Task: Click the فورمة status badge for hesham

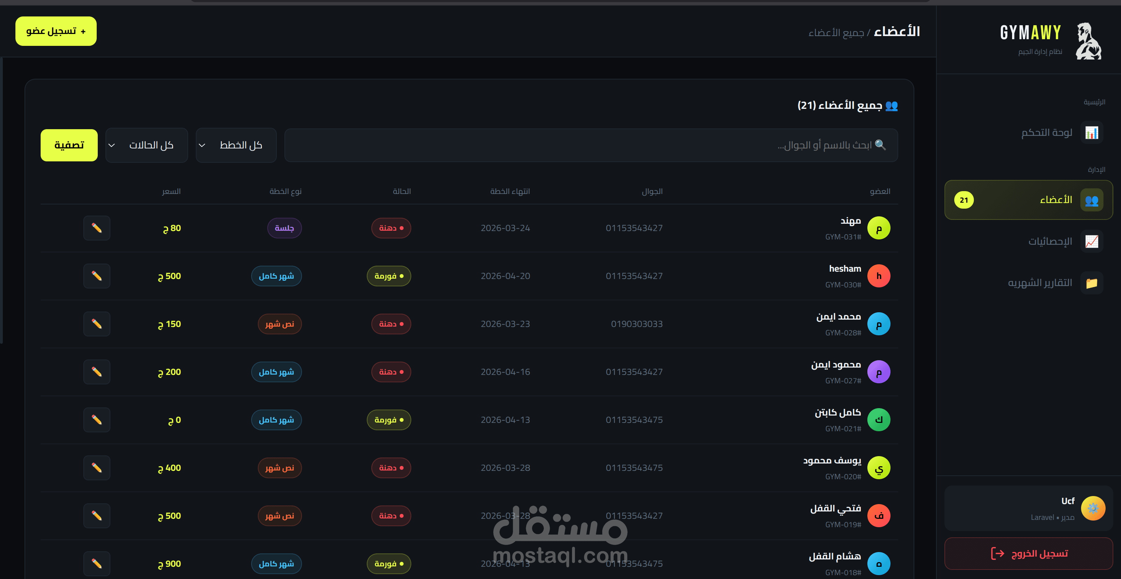Action: pos(388,276)
